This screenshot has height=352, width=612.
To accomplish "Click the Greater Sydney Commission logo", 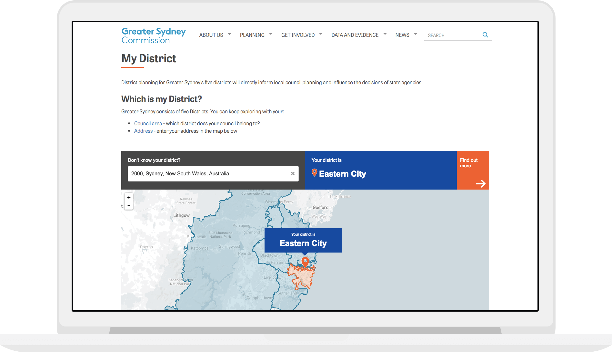I will click(154, 36).
